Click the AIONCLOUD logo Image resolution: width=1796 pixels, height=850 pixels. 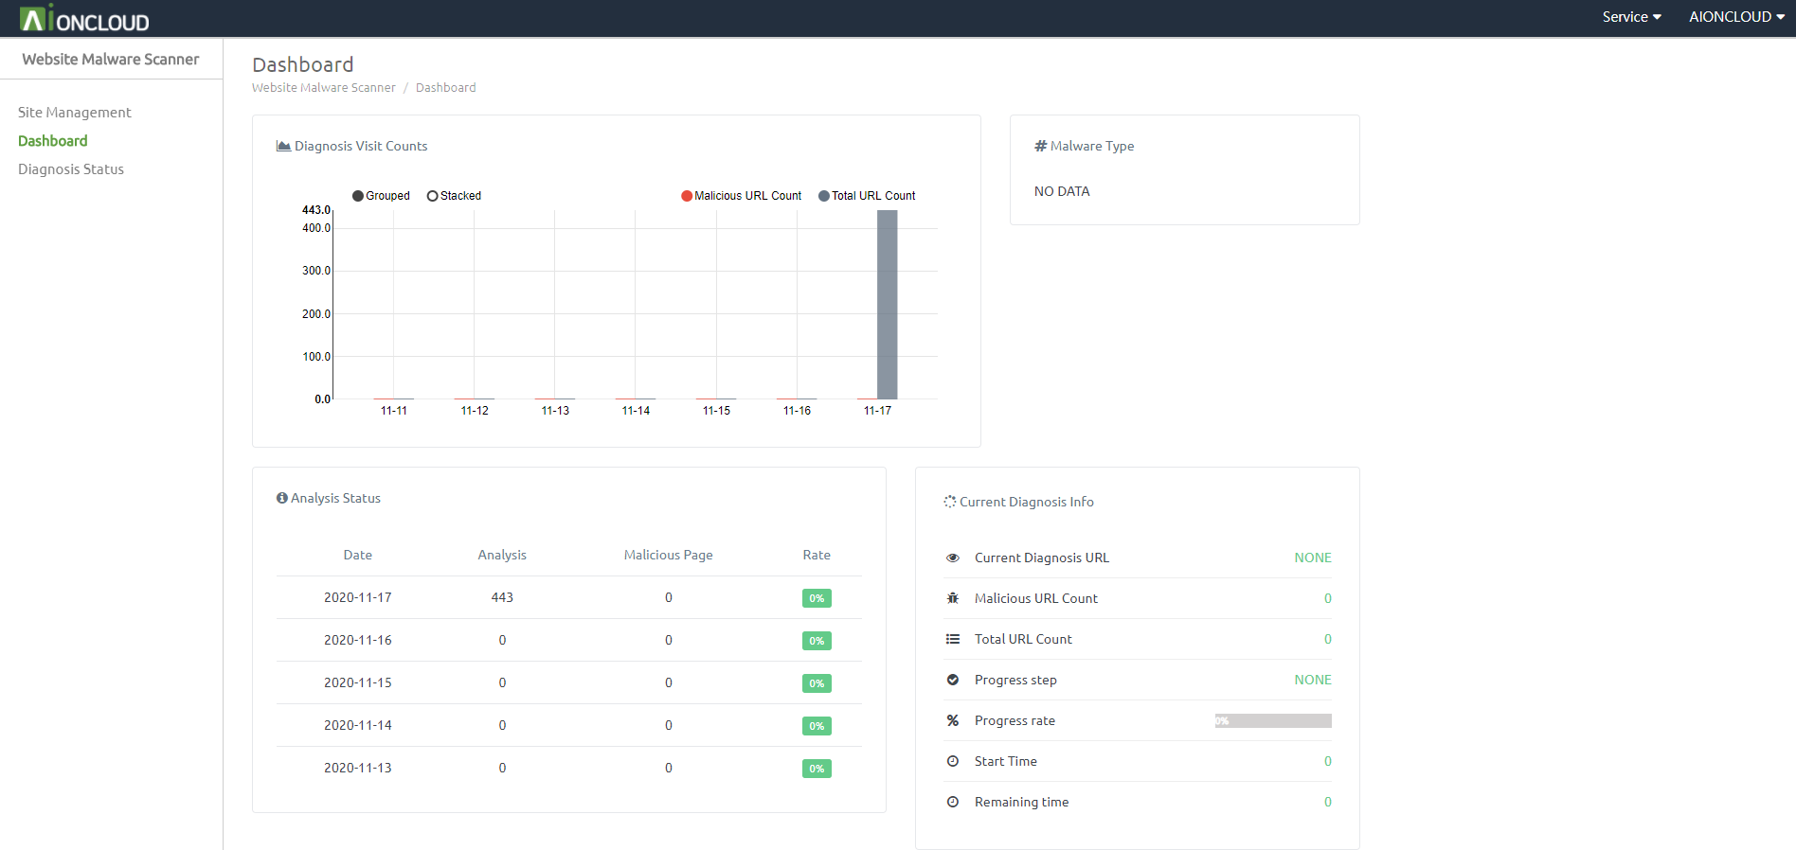pos(84,18)
